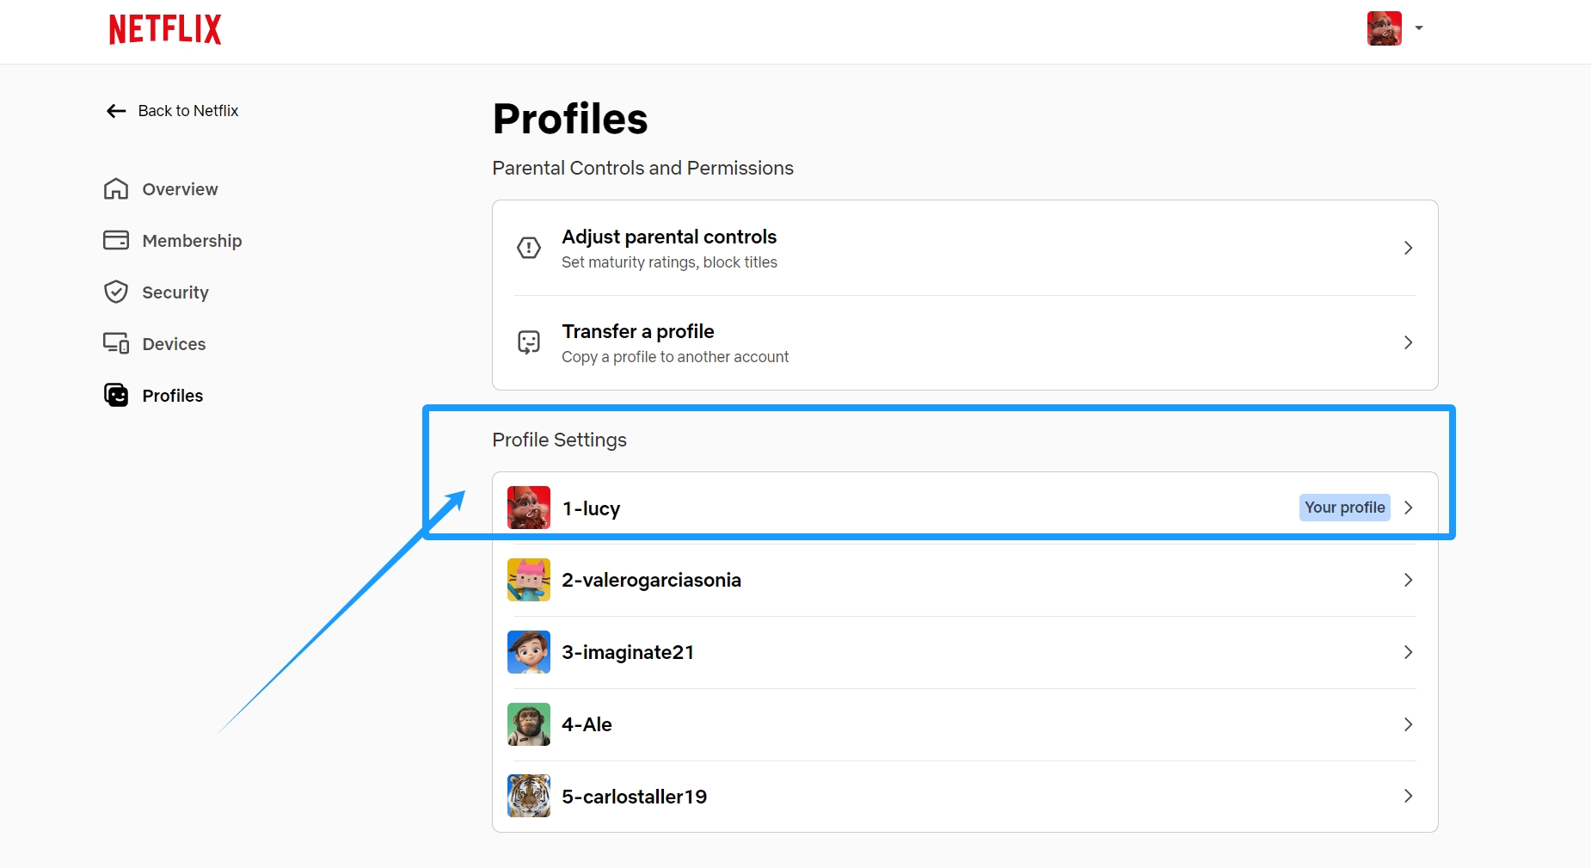Image resolution: width=1591 pixels, height=868 pixels.
Task: Click the Transfer a profile icon
Action: (x=529, y=342)
